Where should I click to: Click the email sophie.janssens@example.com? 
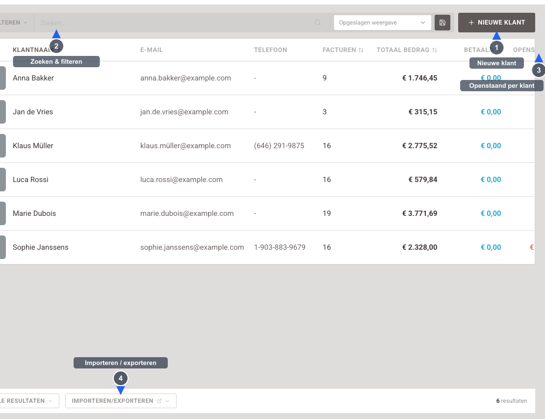(x=192, y=247)
